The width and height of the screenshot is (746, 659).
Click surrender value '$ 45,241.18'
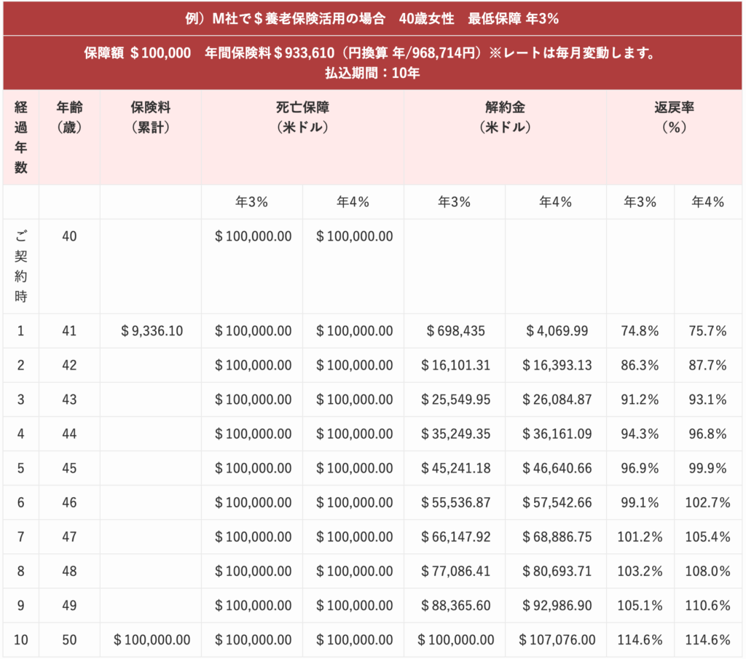(x=455, y=468)
